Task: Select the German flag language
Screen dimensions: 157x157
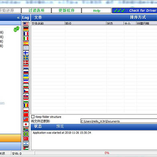Action: point(26,29)
